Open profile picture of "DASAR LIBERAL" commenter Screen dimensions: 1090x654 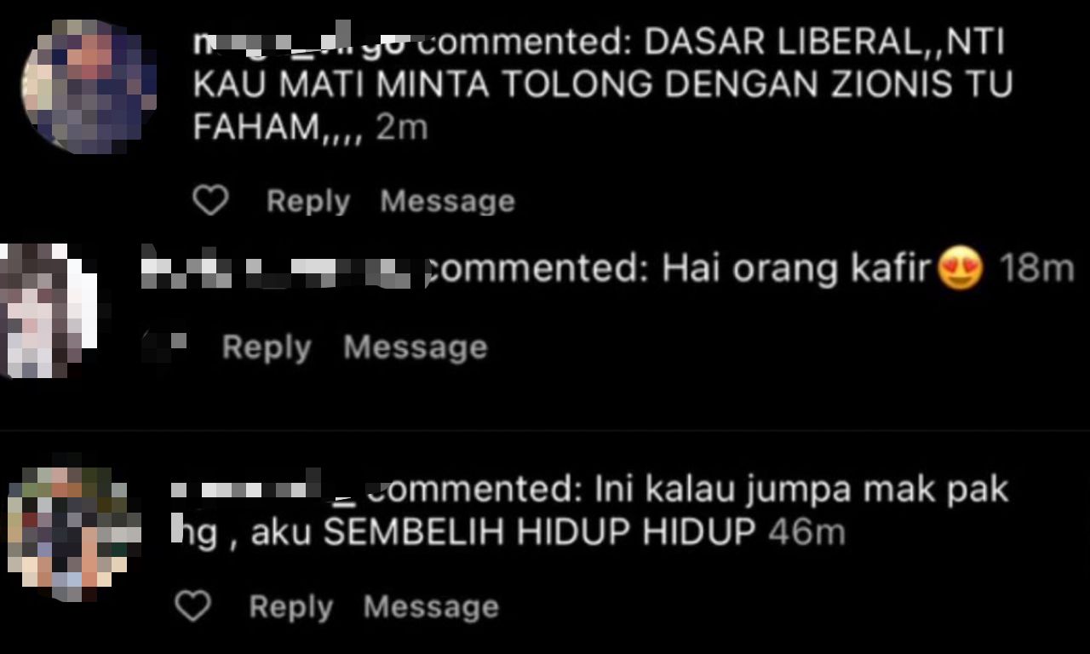point(89,86)
